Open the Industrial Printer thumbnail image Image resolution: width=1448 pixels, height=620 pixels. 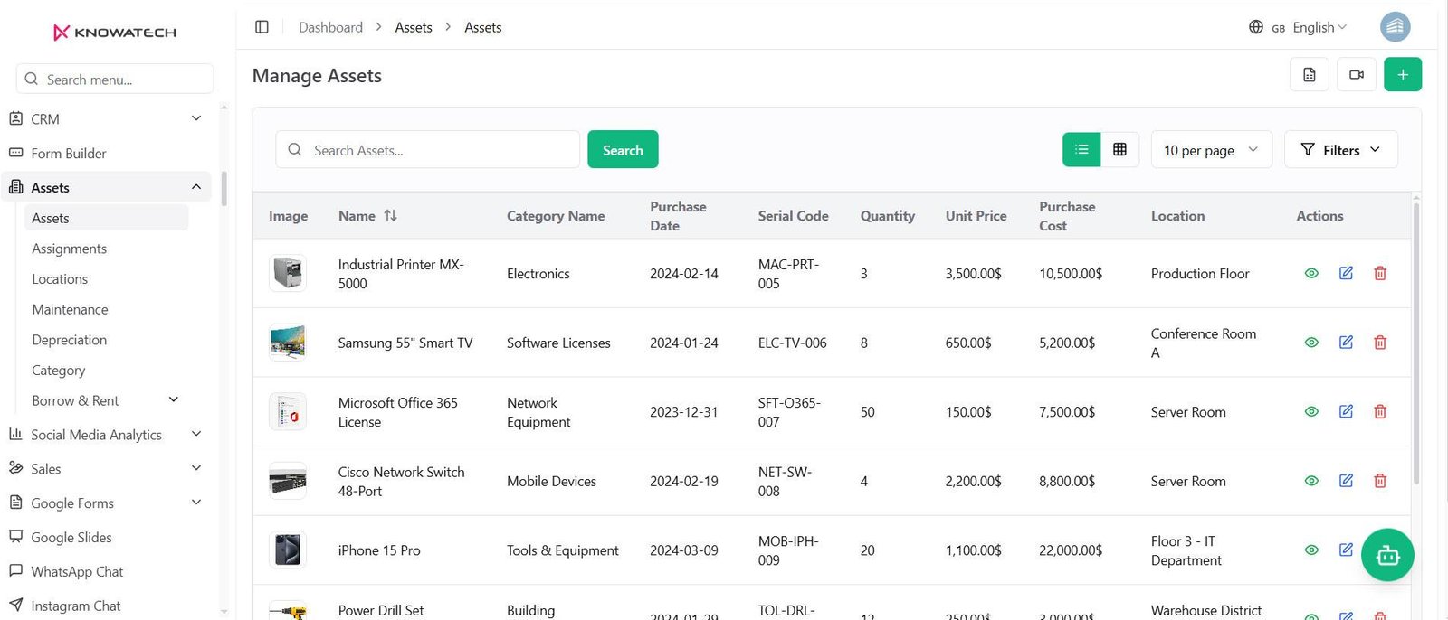(288, 273)
